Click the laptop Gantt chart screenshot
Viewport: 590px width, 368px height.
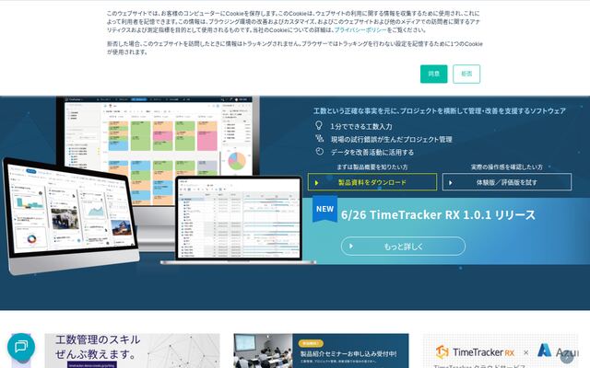(239, 220)
